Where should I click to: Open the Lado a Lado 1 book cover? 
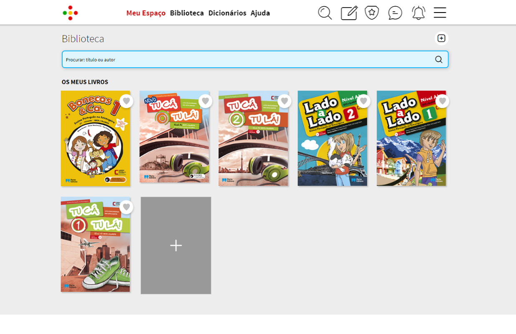tap(411, 138)
